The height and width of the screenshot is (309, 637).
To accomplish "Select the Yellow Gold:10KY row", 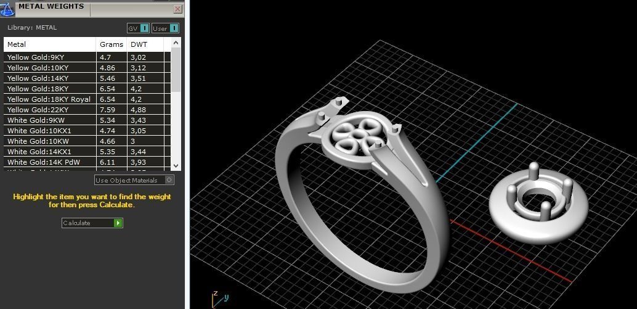I will tap(87, 68).
